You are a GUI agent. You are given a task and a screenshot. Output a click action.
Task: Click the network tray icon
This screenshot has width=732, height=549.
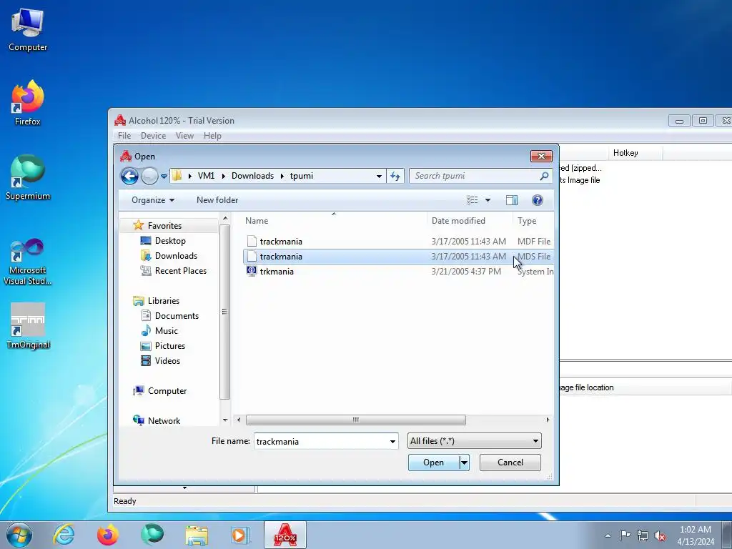pyautogui.click(x=643, y=535)
